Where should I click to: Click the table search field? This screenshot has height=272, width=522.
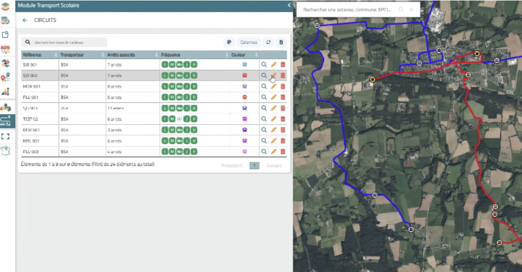pos(67,42)
